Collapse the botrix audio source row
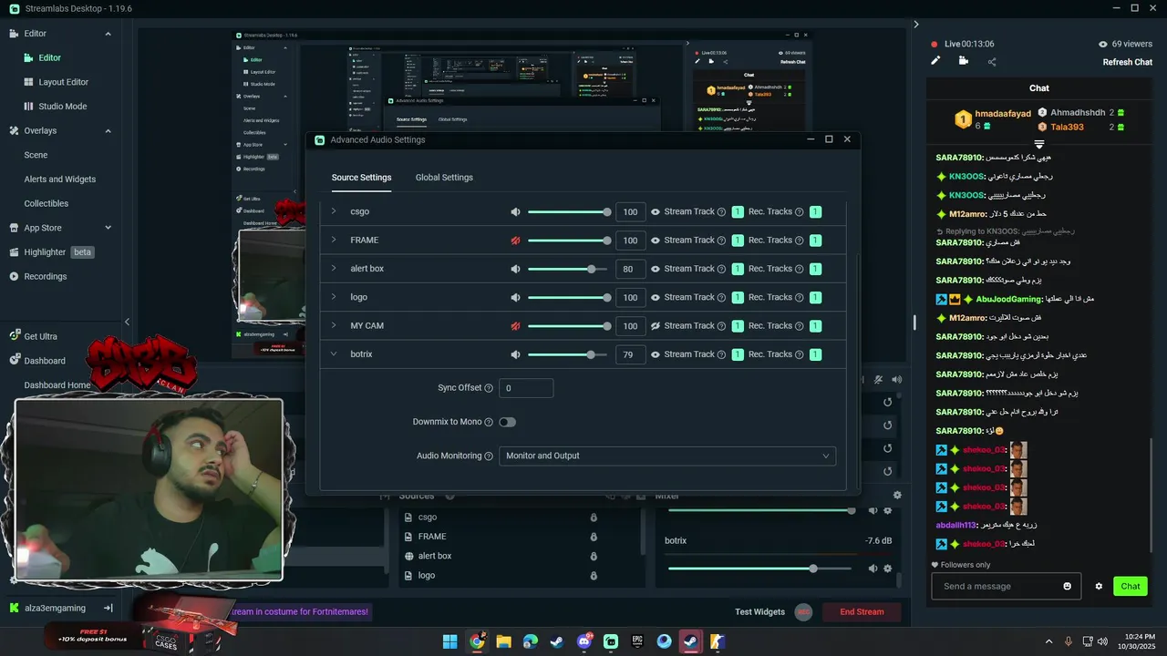Image resolution: width=1167 pixels, height=656 pixels. pos(334,354)
